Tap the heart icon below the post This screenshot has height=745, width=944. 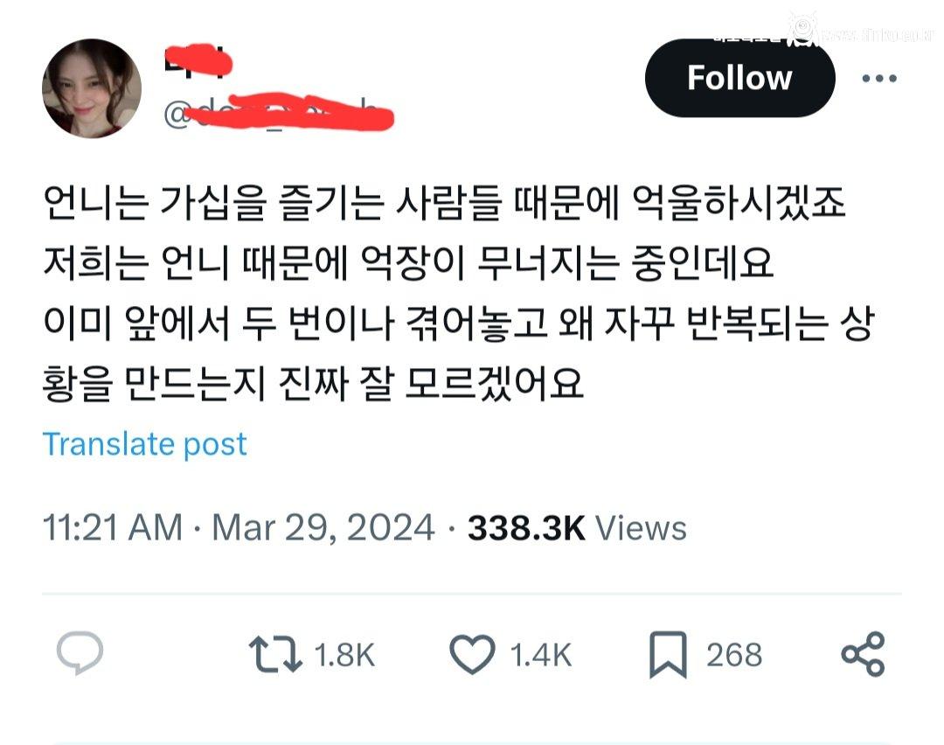[475, 654]
